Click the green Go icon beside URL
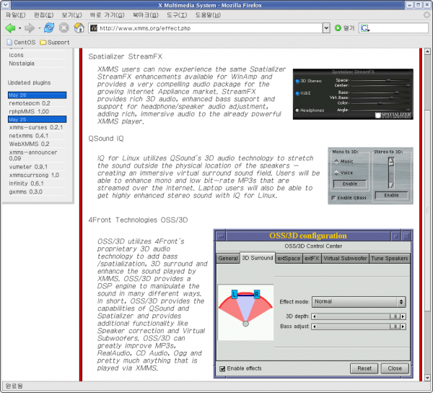The image size is (433, 393). pyautogui.click(x=338, y=28)
